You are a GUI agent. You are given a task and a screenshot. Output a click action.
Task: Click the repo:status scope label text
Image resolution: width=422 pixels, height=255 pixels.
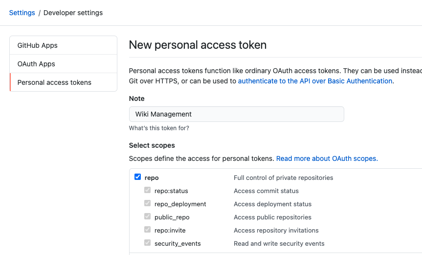[171, 191]
